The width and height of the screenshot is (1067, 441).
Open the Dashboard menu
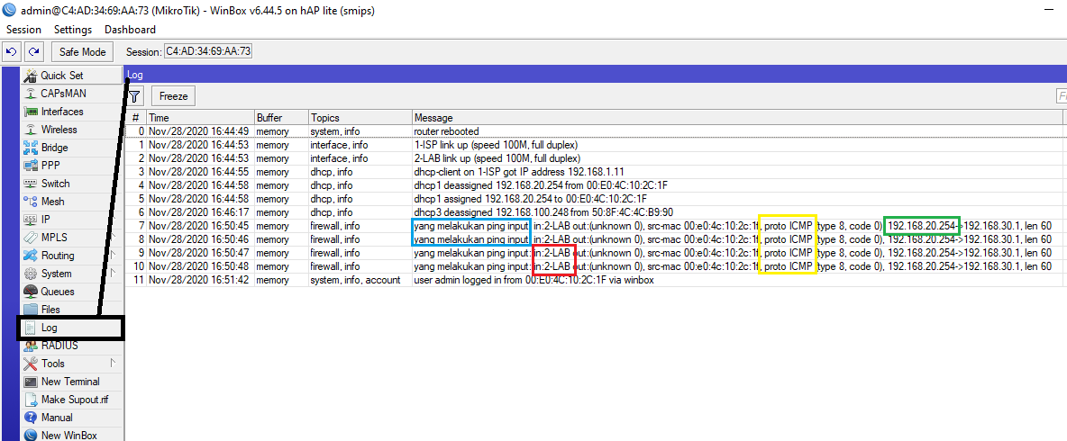(x=130, y=29)
